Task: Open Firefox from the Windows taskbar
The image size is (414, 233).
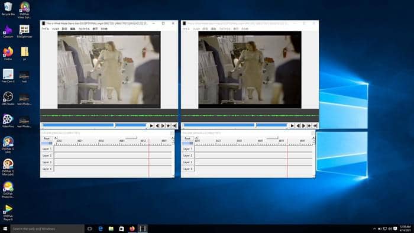Action: (x=132, y=228)
